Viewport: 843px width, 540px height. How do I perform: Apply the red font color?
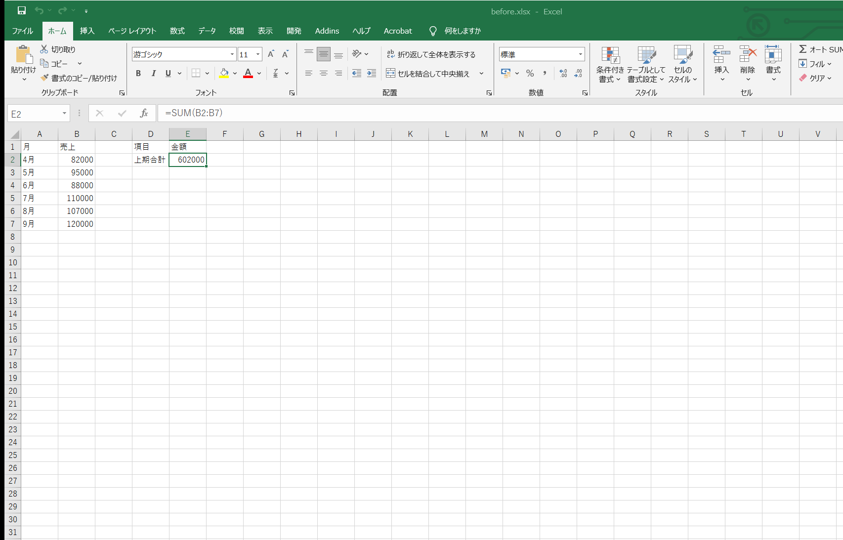[248, 73]
